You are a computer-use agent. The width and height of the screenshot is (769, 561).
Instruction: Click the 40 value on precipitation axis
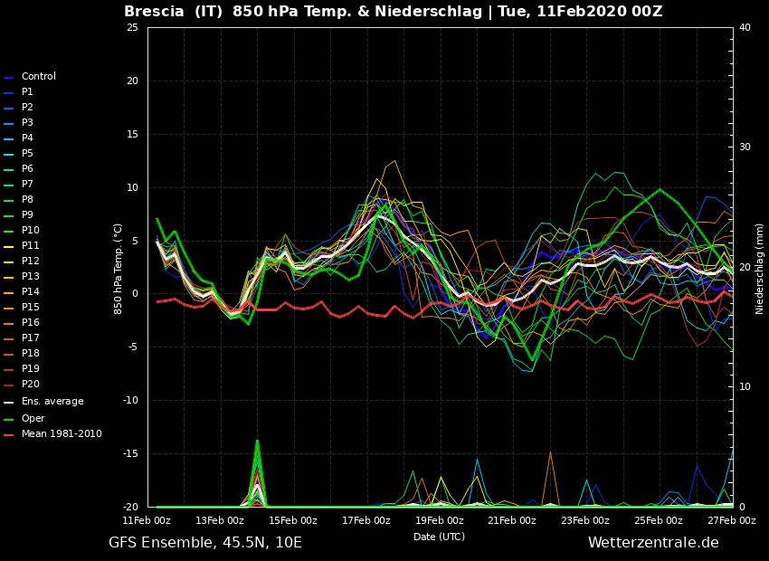(745, 27)
